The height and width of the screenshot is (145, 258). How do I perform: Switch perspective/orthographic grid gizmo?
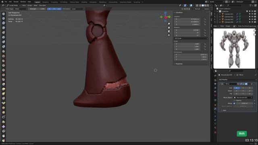click(169, 35)
